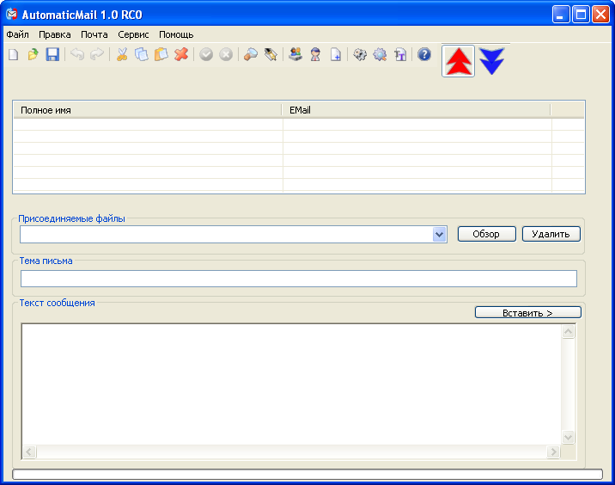The image size is (615, 485).
Task: Click the open folder toolbar icon
Action: click(x=33, y=55)
